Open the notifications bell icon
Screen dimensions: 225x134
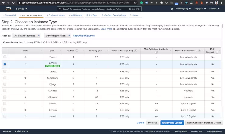pos(172,9)
